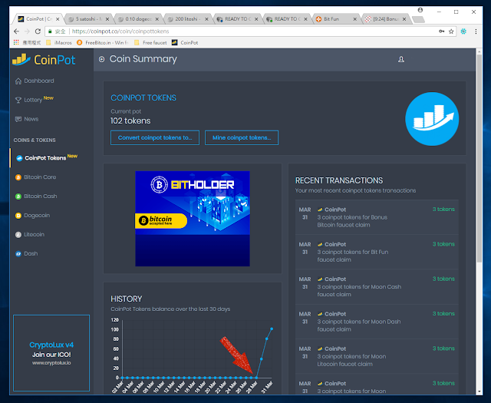This screenshot has height=403, width=491.
Task: Open the Lottery page
Action: pyautogui.click(x=34, y=100)
